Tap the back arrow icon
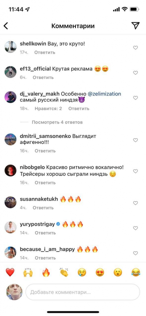Screen dimensions: 146x316 pyautogui.click(x=6, y=26)
